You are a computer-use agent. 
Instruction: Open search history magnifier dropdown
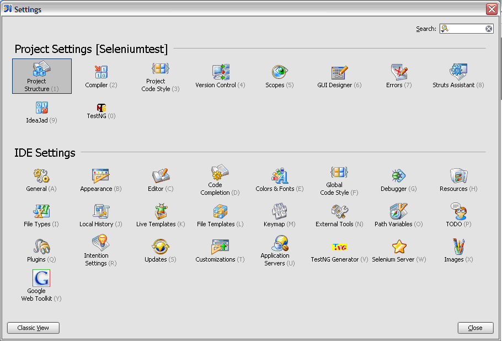445,29
